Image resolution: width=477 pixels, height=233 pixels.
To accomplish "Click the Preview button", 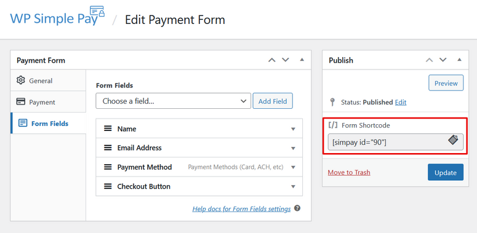I will pos(446,83).
